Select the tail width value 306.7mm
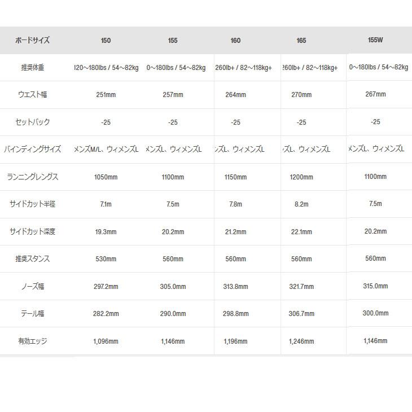Screen dimensions: 412x412 [x=301, y=313]
